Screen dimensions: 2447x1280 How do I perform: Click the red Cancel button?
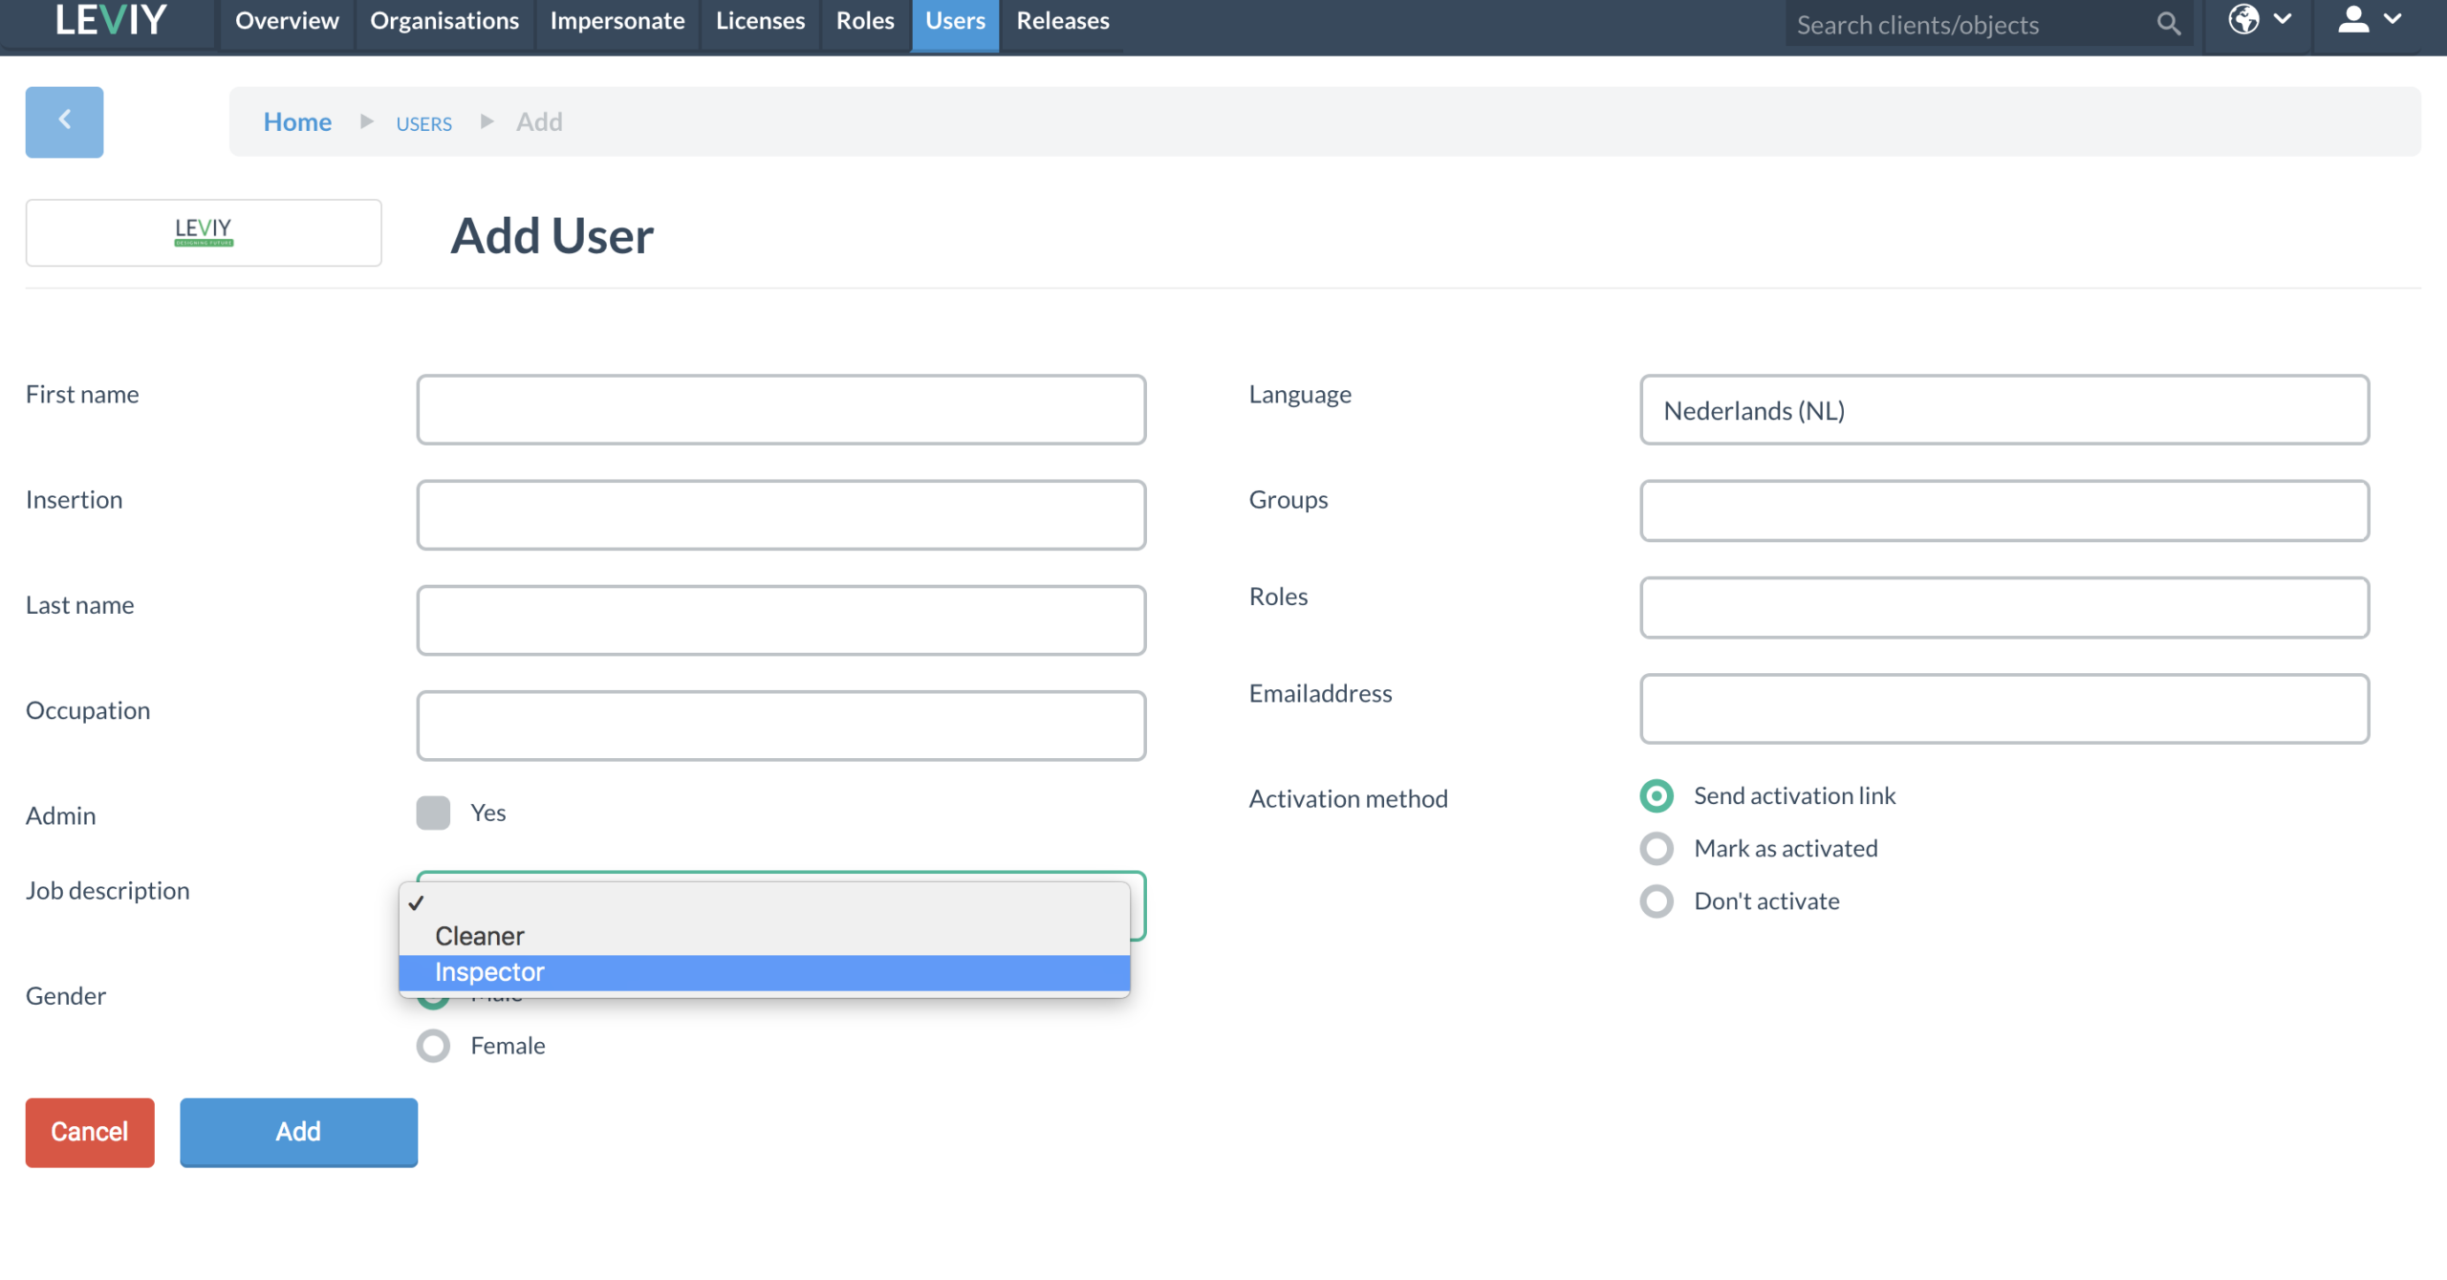point(90,1132)
